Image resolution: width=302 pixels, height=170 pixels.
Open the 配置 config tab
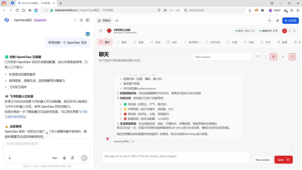click(282, 42)
